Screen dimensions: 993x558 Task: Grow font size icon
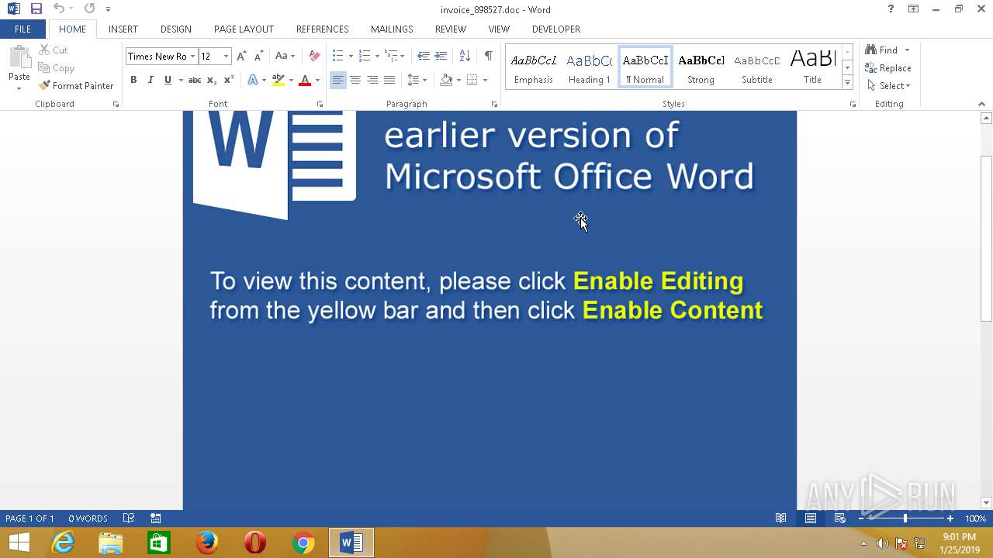[241, 56]
